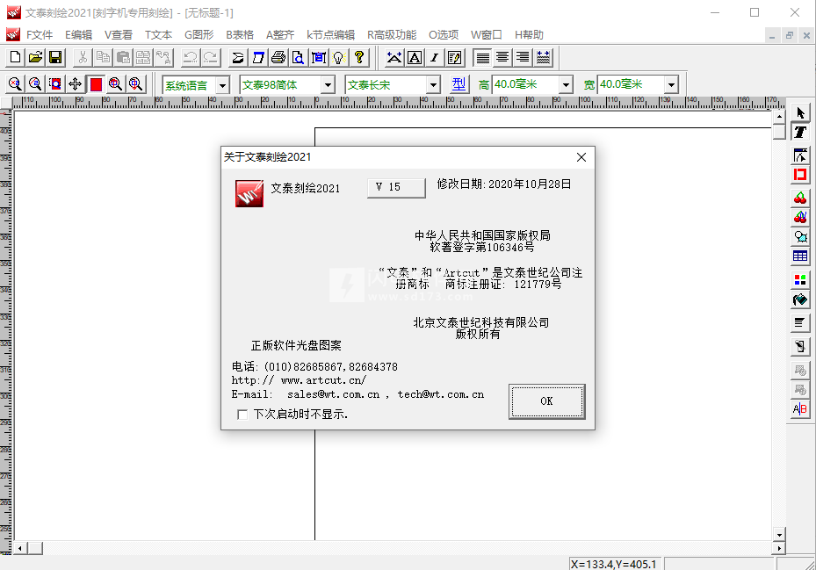The width and height of the screenshot is (816, 570).
Task: Click the red square frame tool icon
Action: point(800,175)
